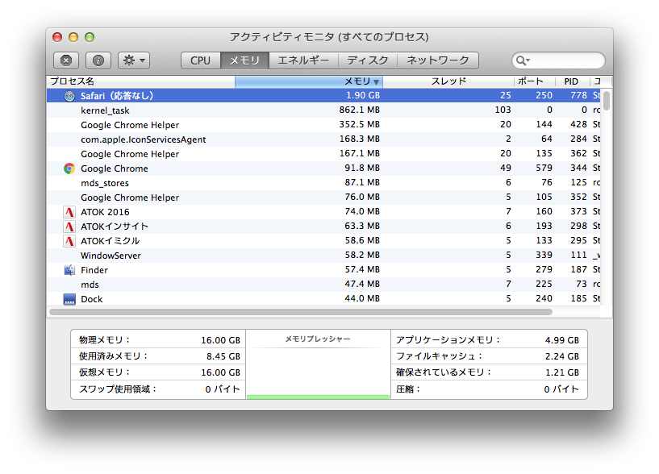Open the process info inspector icon
Screen dimensions: 659x474
tap(98, 60)
